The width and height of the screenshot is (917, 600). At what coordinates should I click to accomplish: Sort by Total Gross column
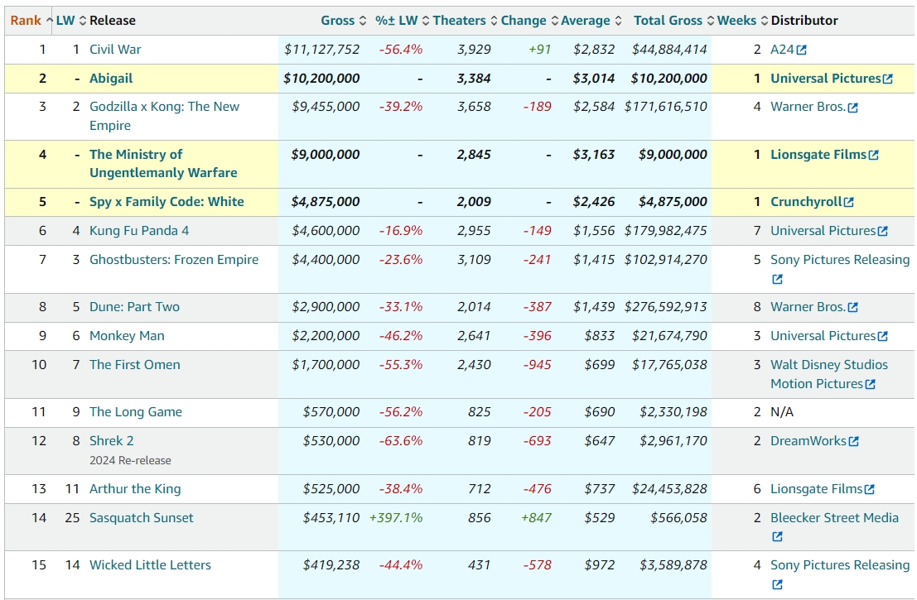(673, 21)
